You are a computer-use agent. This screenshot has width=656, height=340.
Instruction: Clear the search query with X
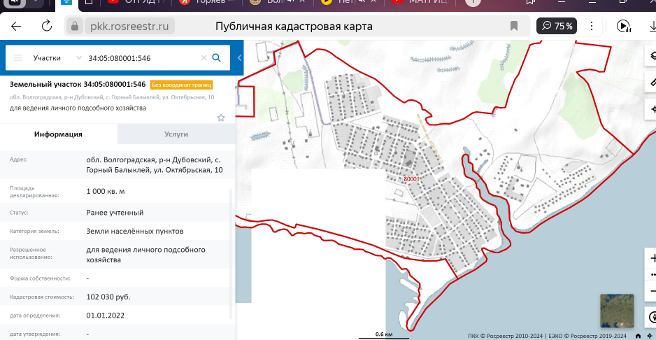click(204, 58)
